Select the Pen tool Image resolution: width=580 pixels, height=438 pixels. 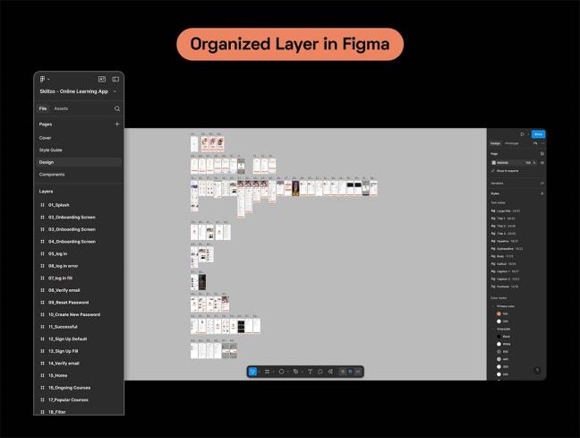(296, 371)
